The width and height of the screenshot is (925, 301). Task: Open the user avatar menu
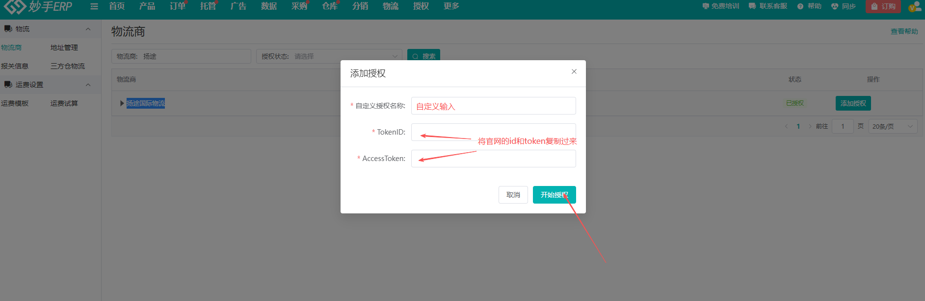point(914,6)
